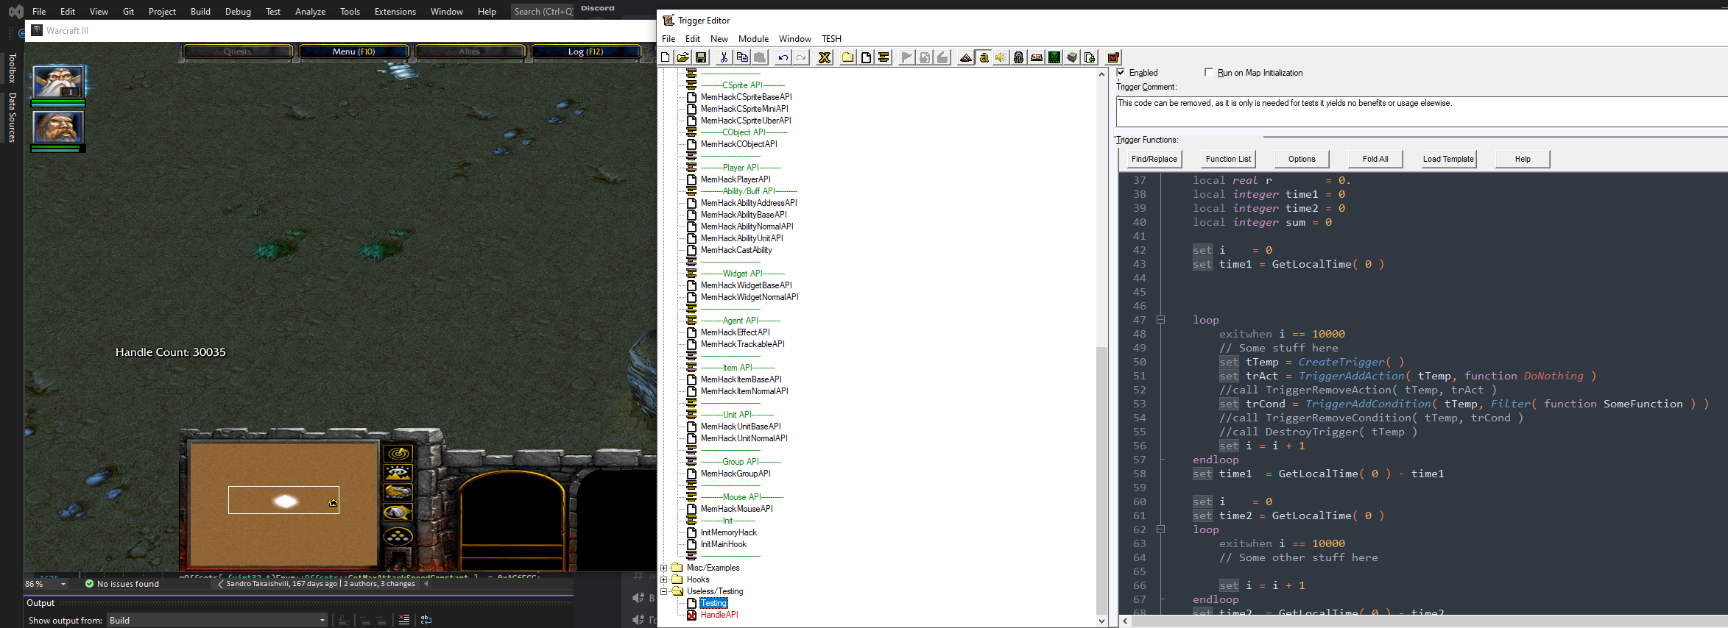This screenshot has width=1728, height=628.
Task: Open Menu (F10) in Warcraft III
Action: pos(353,51)
